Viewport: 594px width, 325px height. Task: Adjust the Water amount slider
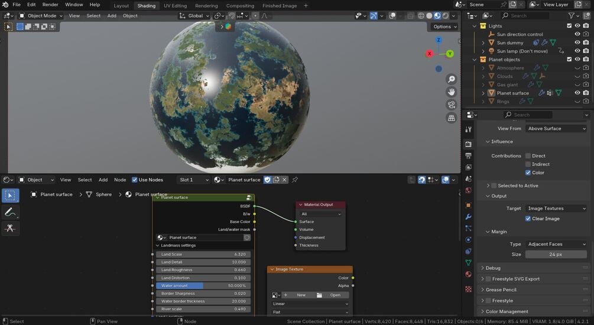(x=203, y=286)
